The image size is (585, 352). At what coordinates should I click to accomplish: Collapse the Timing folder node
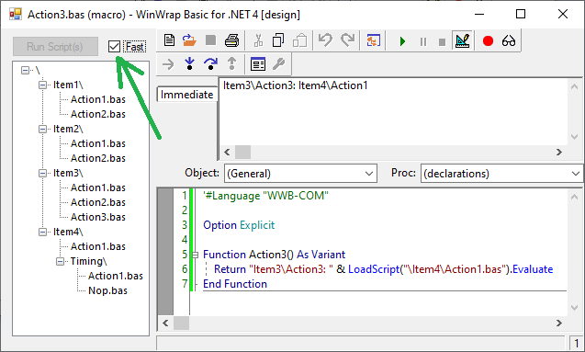point(60,261)
